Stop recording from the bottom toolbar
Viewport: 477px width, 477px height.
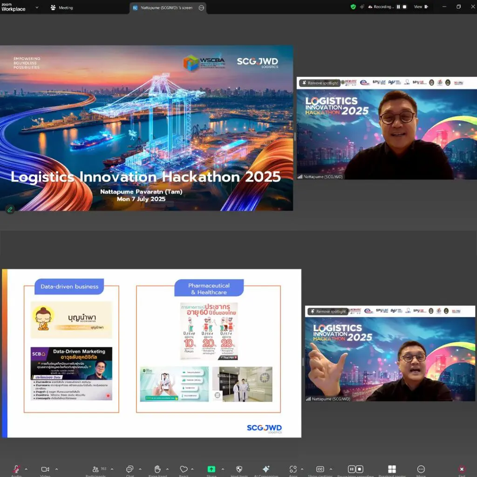click(x=360, y=469)
